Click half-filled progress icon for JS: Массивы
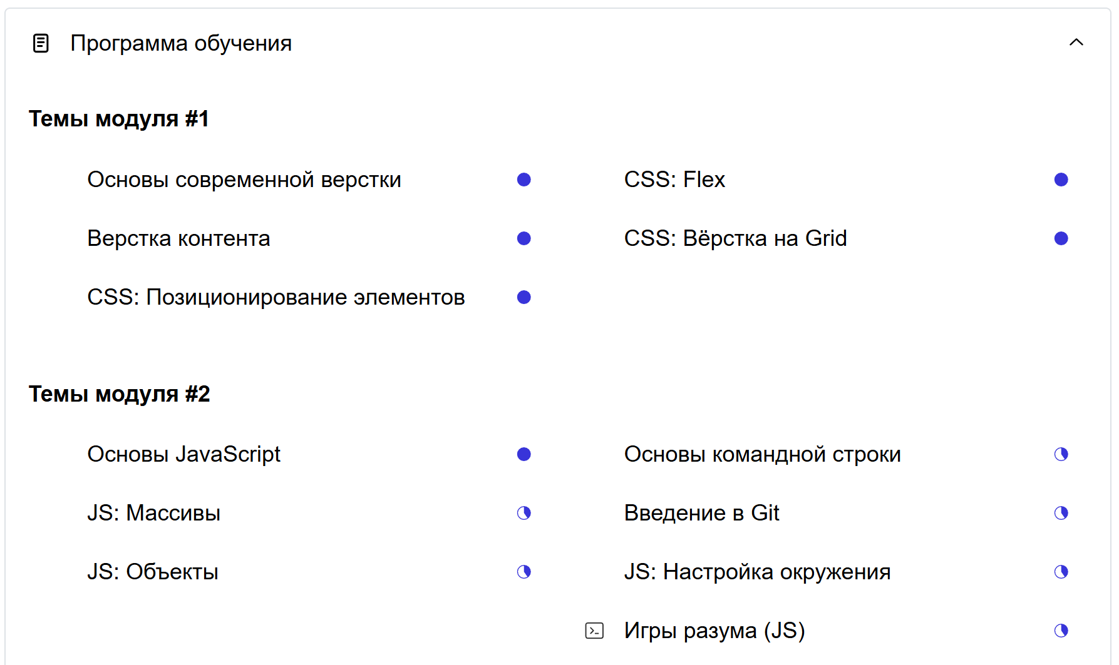This screenshot has width=1119, height=665. [x=524, y=513]
